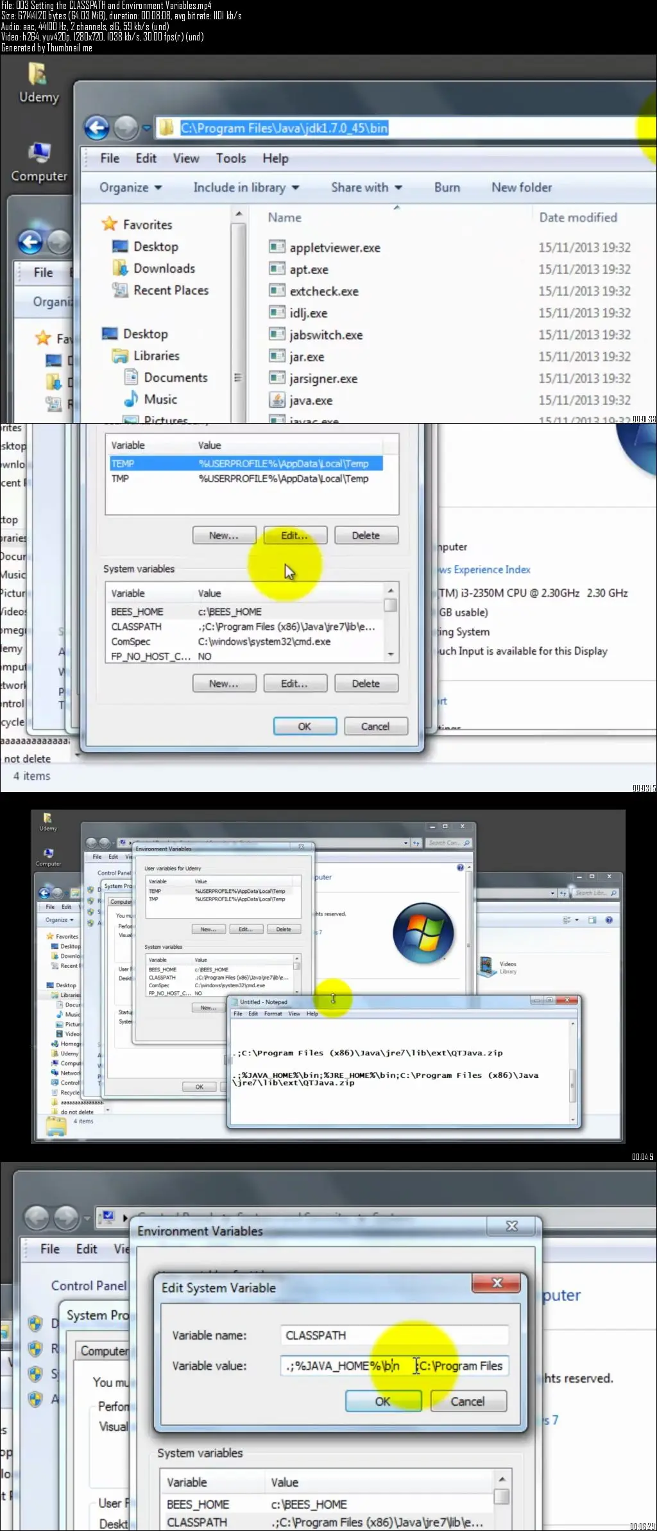Image resolution: width=657 pixels, height=1531 pixels.
Task: Click the jarsigner.exe file icon
Action: click(277, 378)
